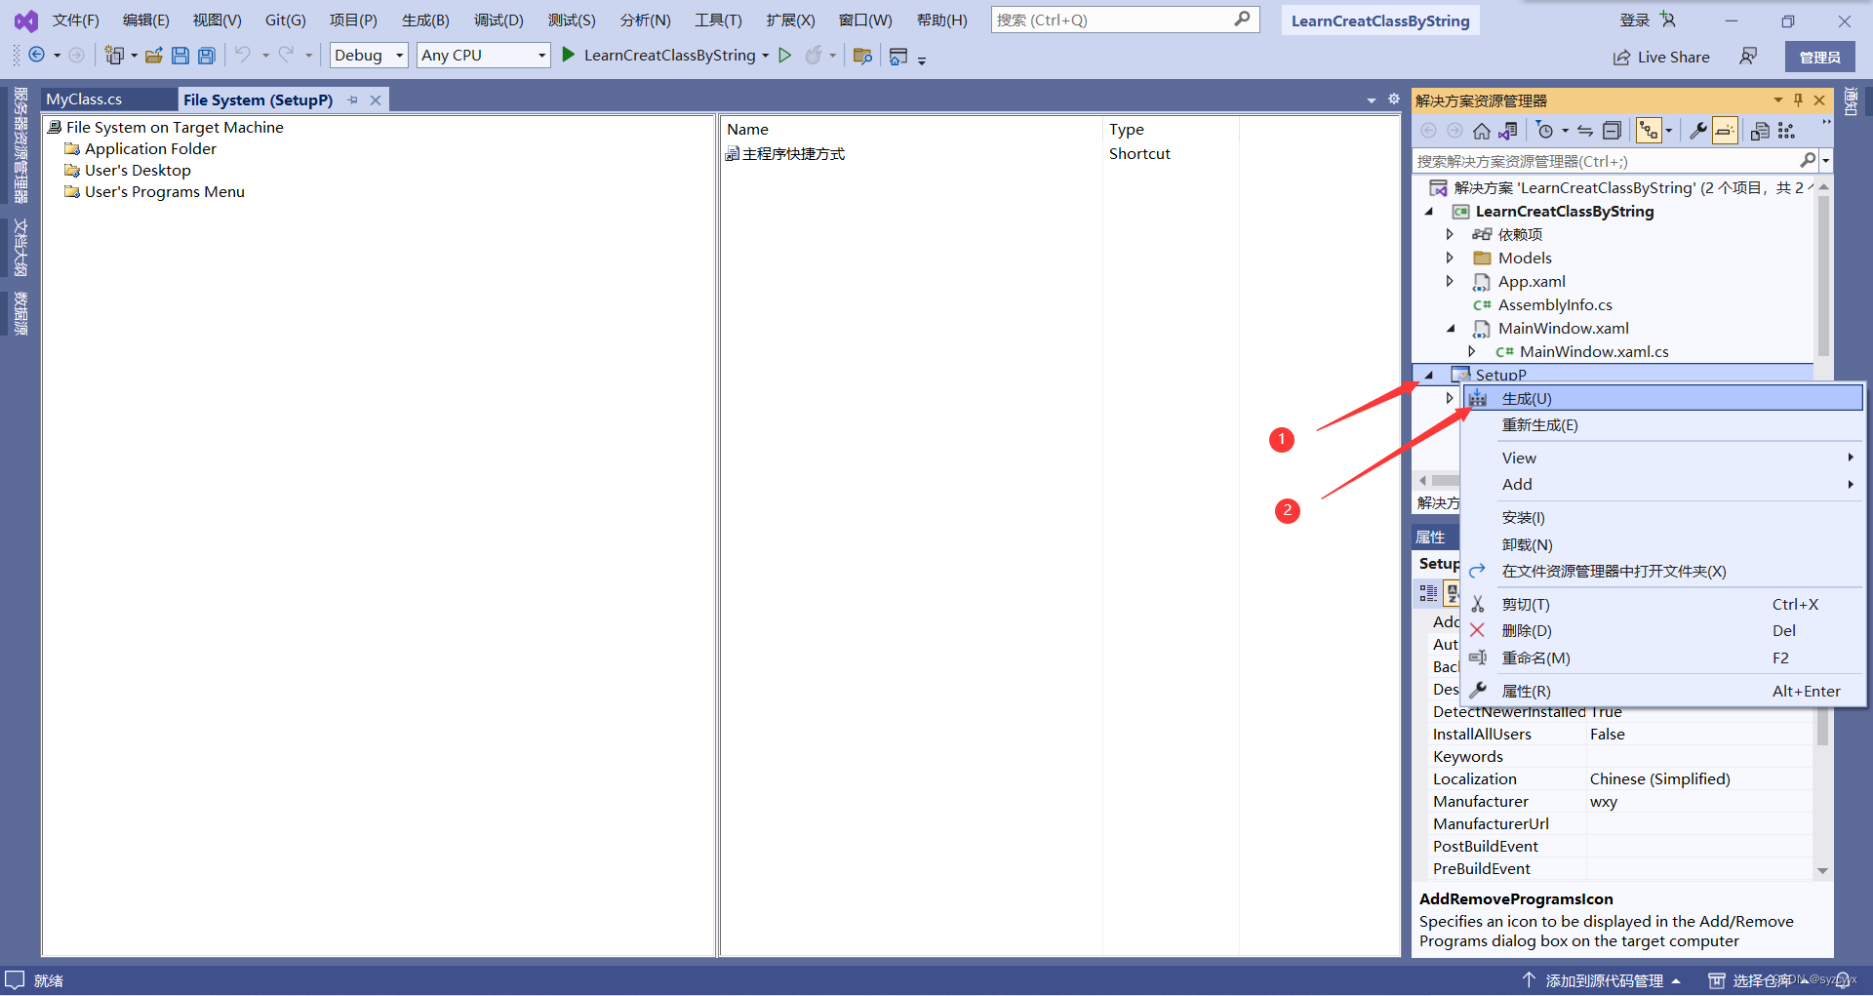Choose 属性(R) from context menu
Viewport: 1873px width, 996px height.
point(1662,692)
